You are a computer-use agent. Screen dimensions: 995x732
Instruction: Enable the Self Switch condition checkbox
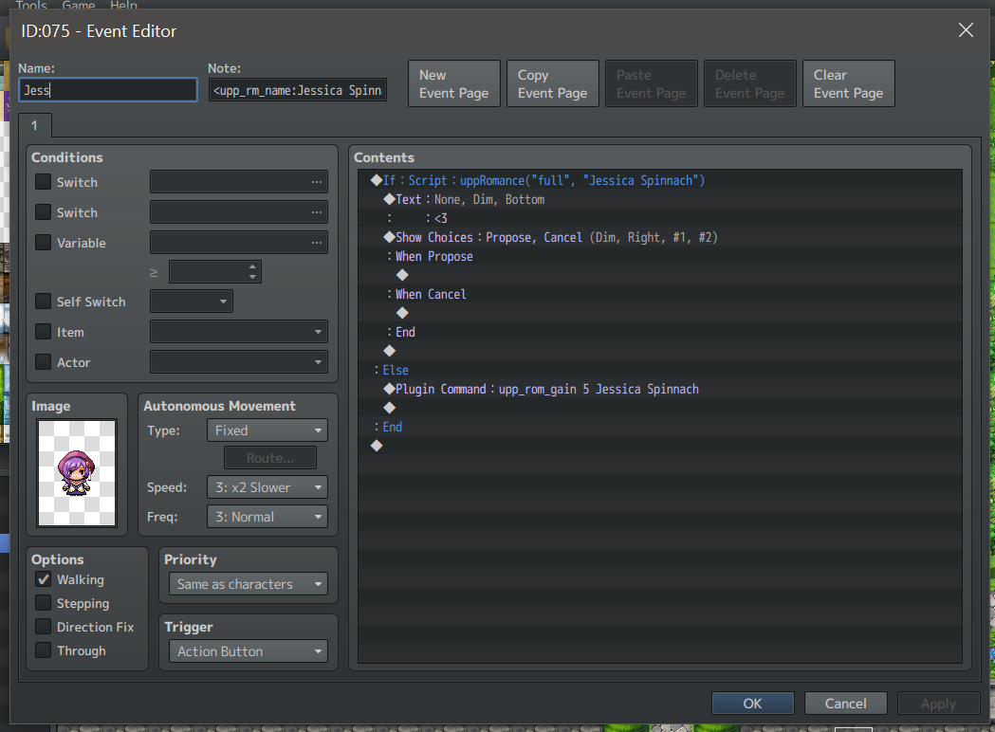tap(43, 302)
